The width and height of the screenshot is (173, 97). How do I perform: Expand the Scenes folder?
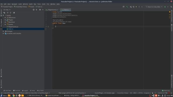pyautogui.click(x=5, y=25)
